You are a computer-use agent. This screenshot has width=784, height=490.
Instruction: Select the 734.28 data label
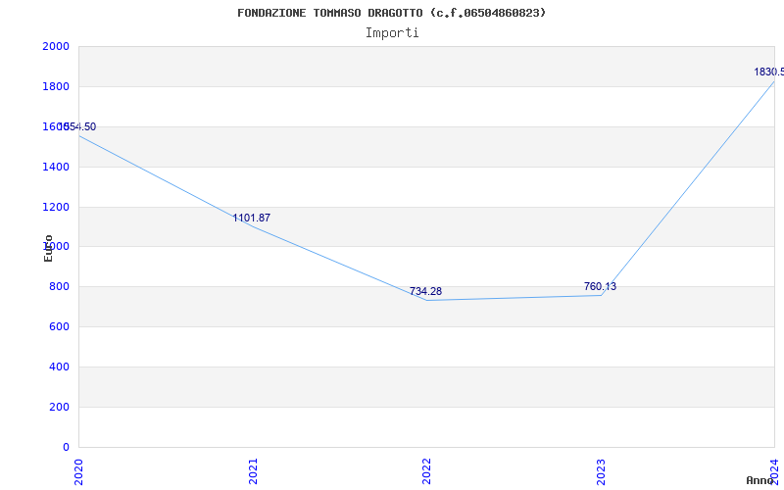425,291
